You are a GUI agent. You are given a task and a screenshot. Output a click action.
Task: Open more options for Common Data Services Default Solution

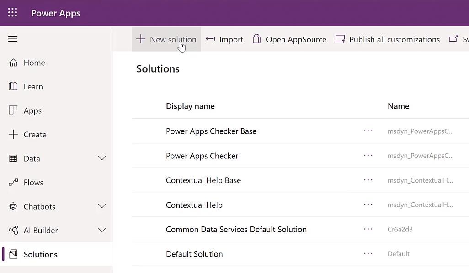[x=368, y=229]
